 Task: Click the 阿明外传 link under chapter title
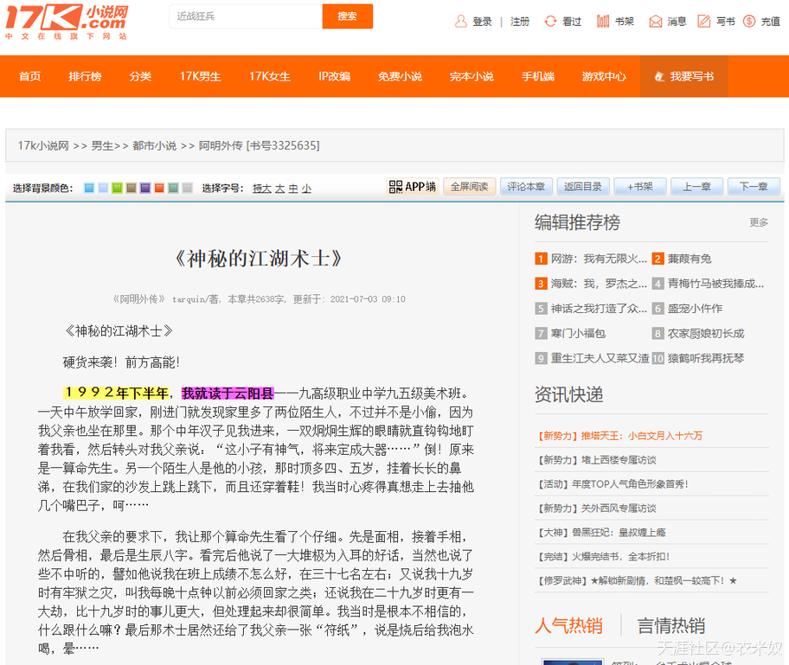pos(139,299)
